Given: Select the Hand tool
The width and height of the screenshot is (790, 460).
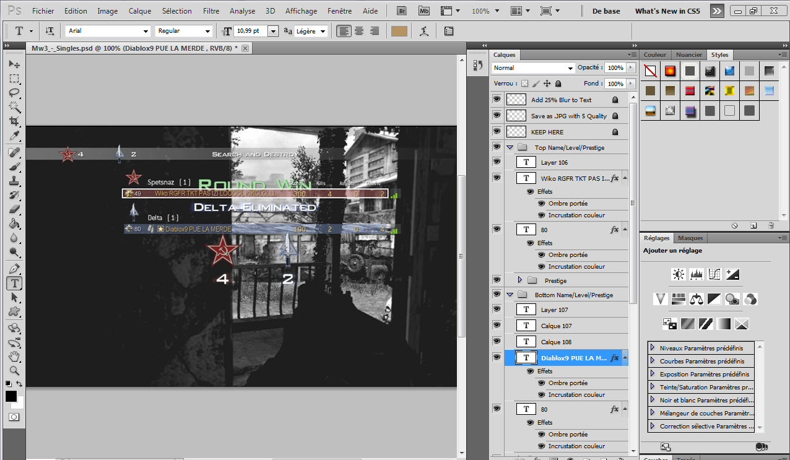Looking at the screenshot, I should coord(14,357).
